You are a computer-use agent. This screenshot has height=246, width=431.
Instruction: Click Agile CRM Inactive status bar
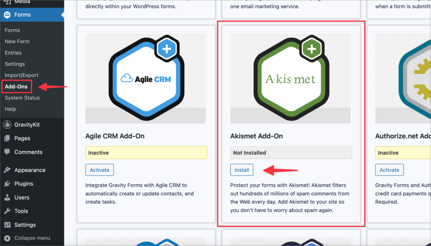(146, 152)
